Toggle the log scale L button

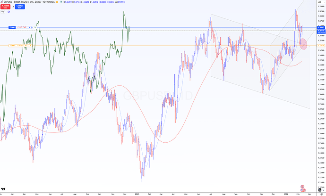pos(324,190)
